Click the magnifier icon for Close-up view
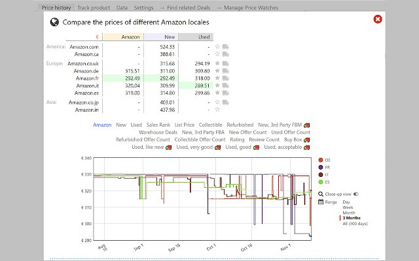Image resolution: width=419 pixels, height=261 pixels. tap(321, 194)
